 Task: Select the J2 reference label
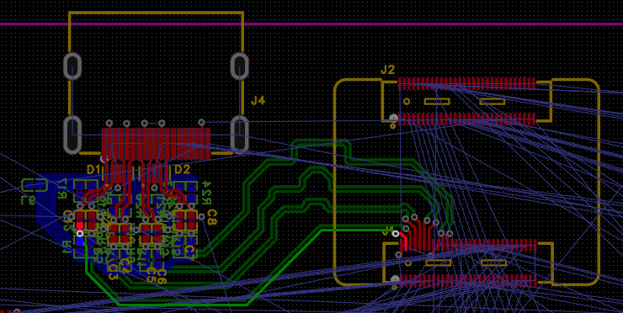[x=388, y=70]
